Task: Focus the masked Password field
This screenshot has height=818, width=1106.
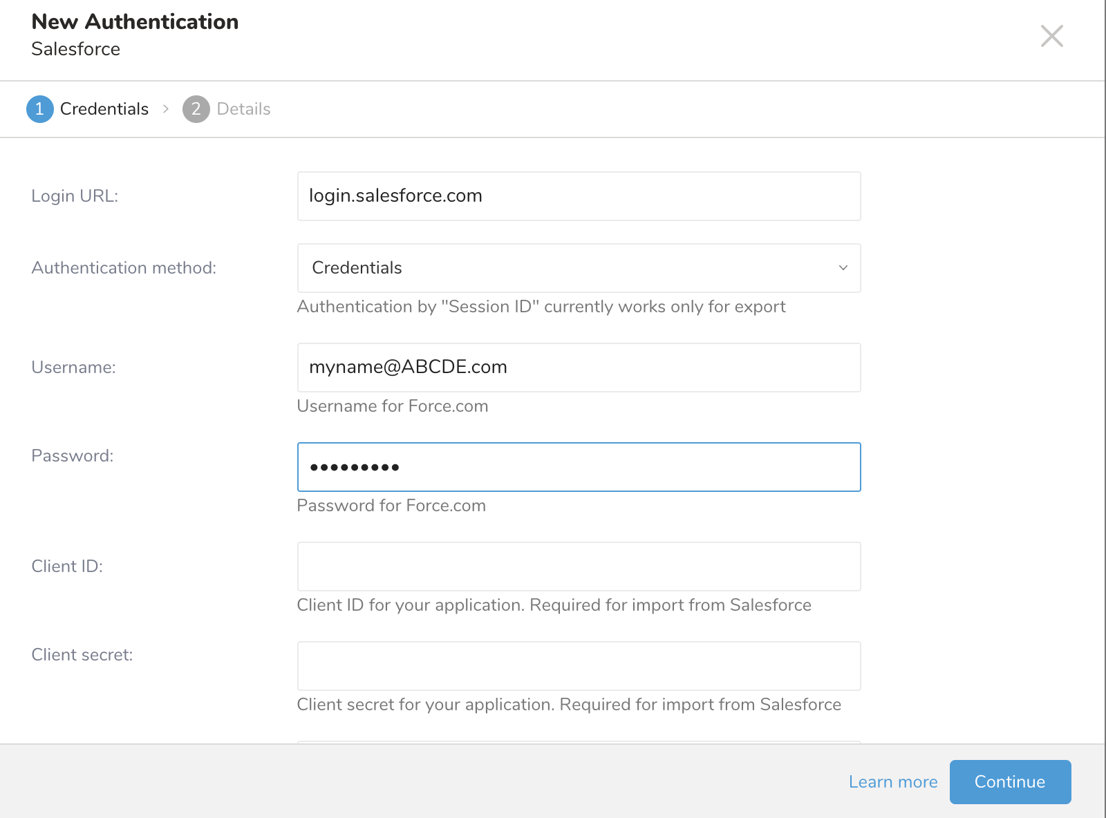Action: point(579,467)
